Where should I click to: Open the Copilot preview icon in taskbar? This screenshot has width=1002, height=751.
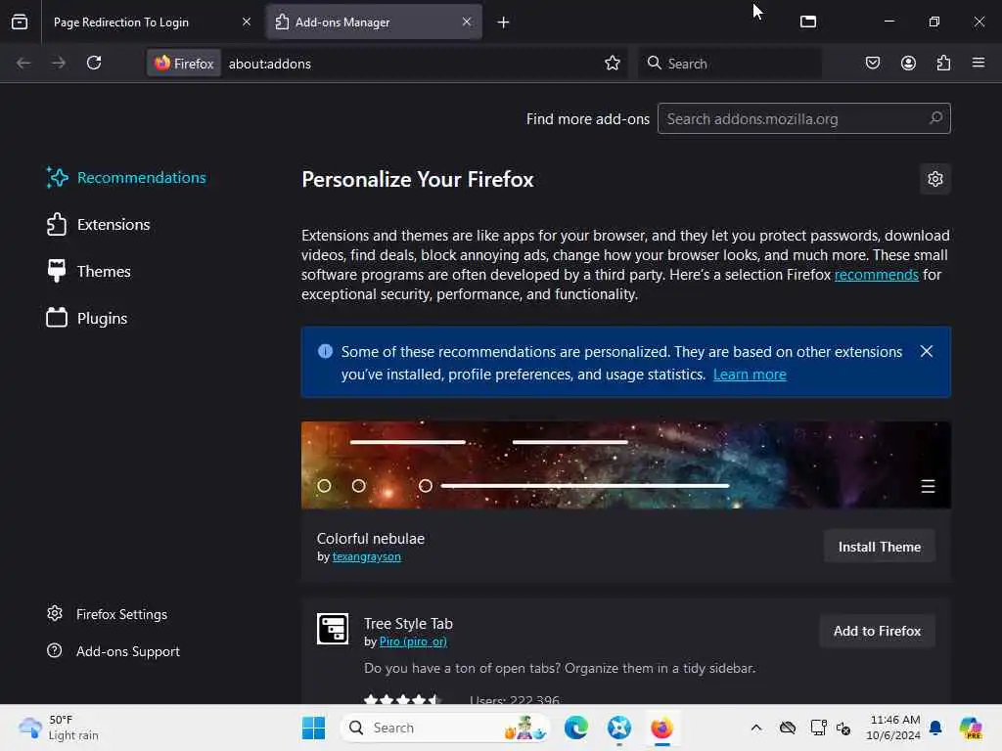point(971,728)
